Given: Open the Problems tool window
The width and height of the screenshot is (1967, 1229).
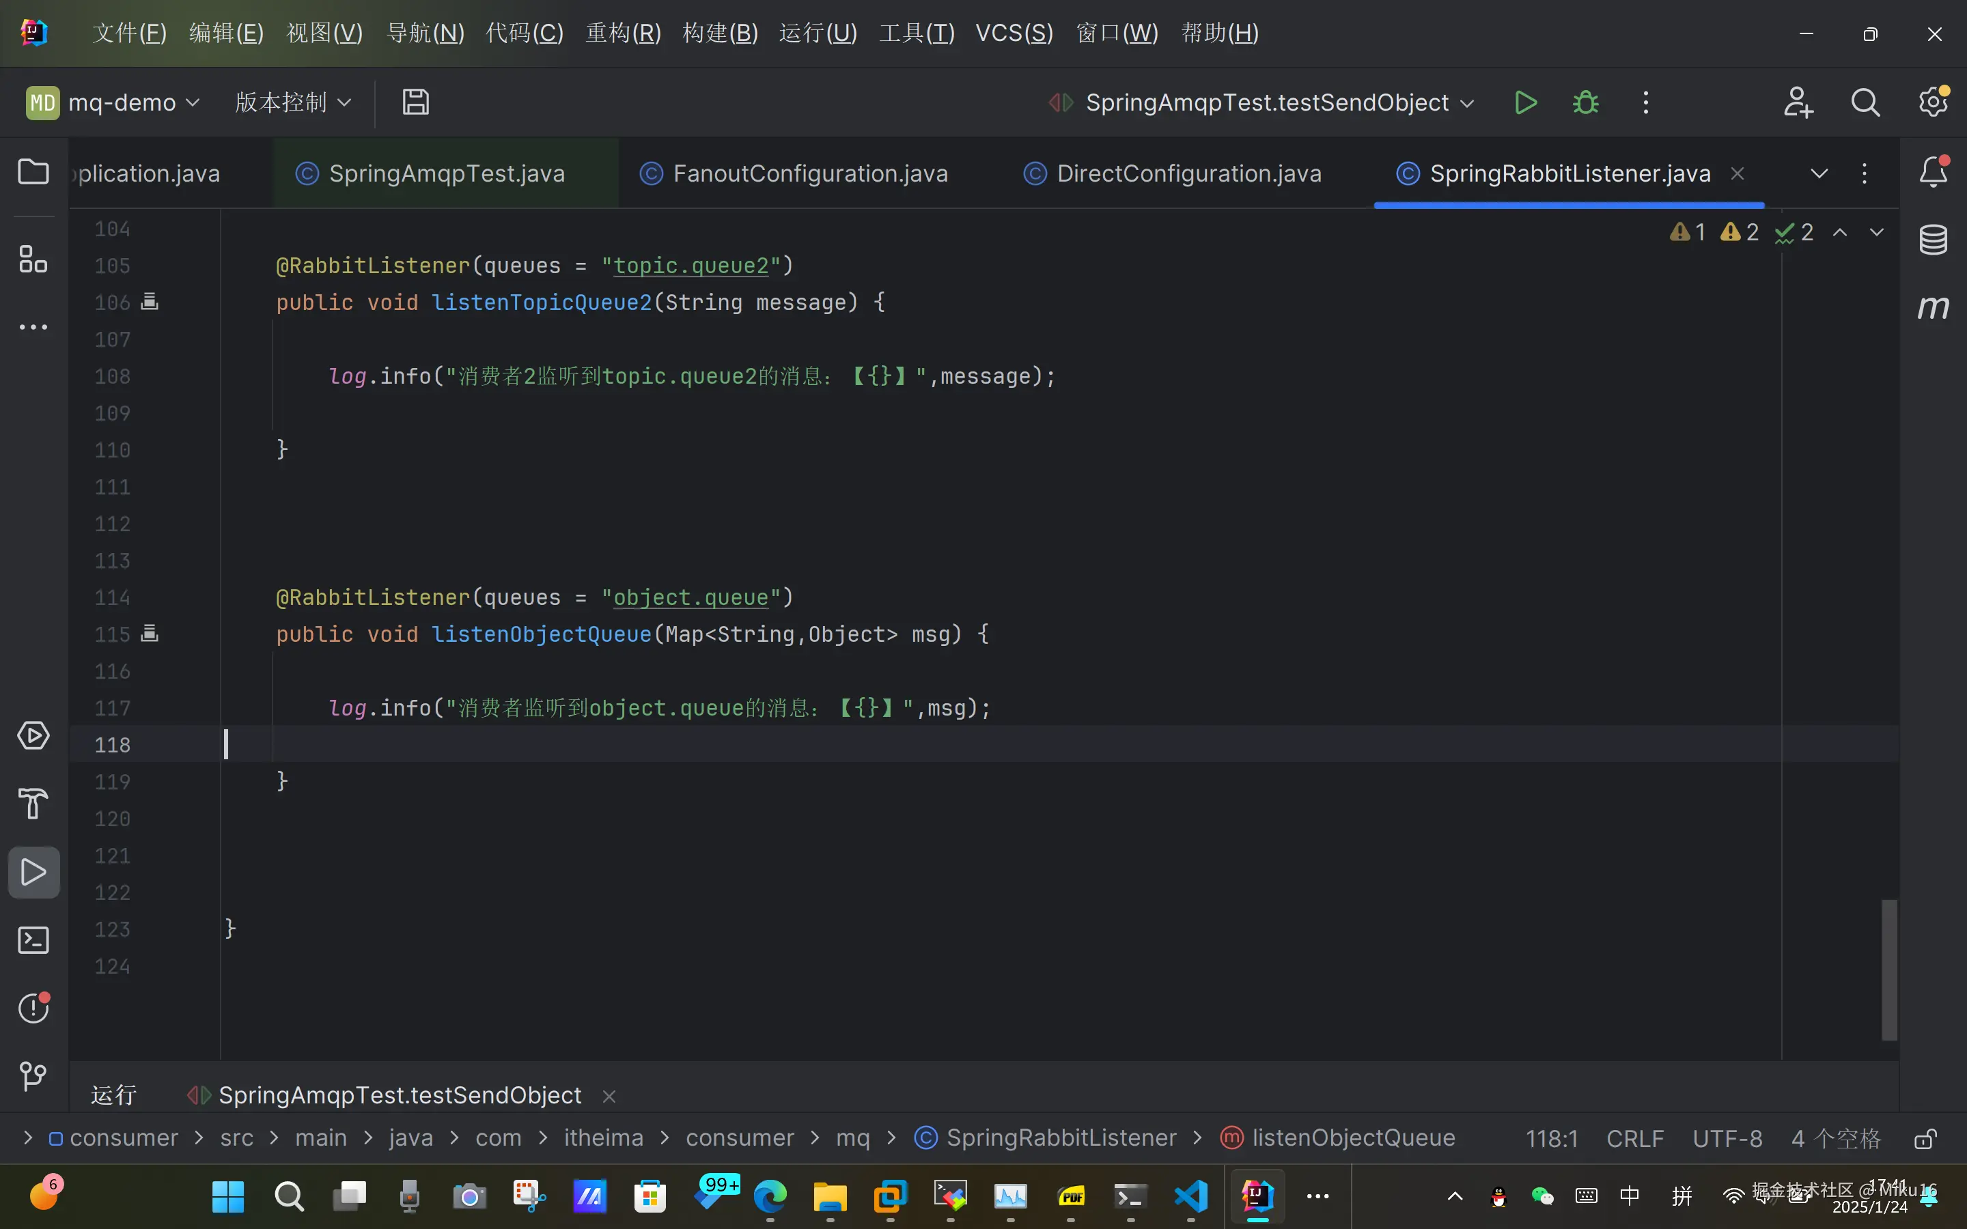Looking at the screenshot, I should coord(33,1008).
